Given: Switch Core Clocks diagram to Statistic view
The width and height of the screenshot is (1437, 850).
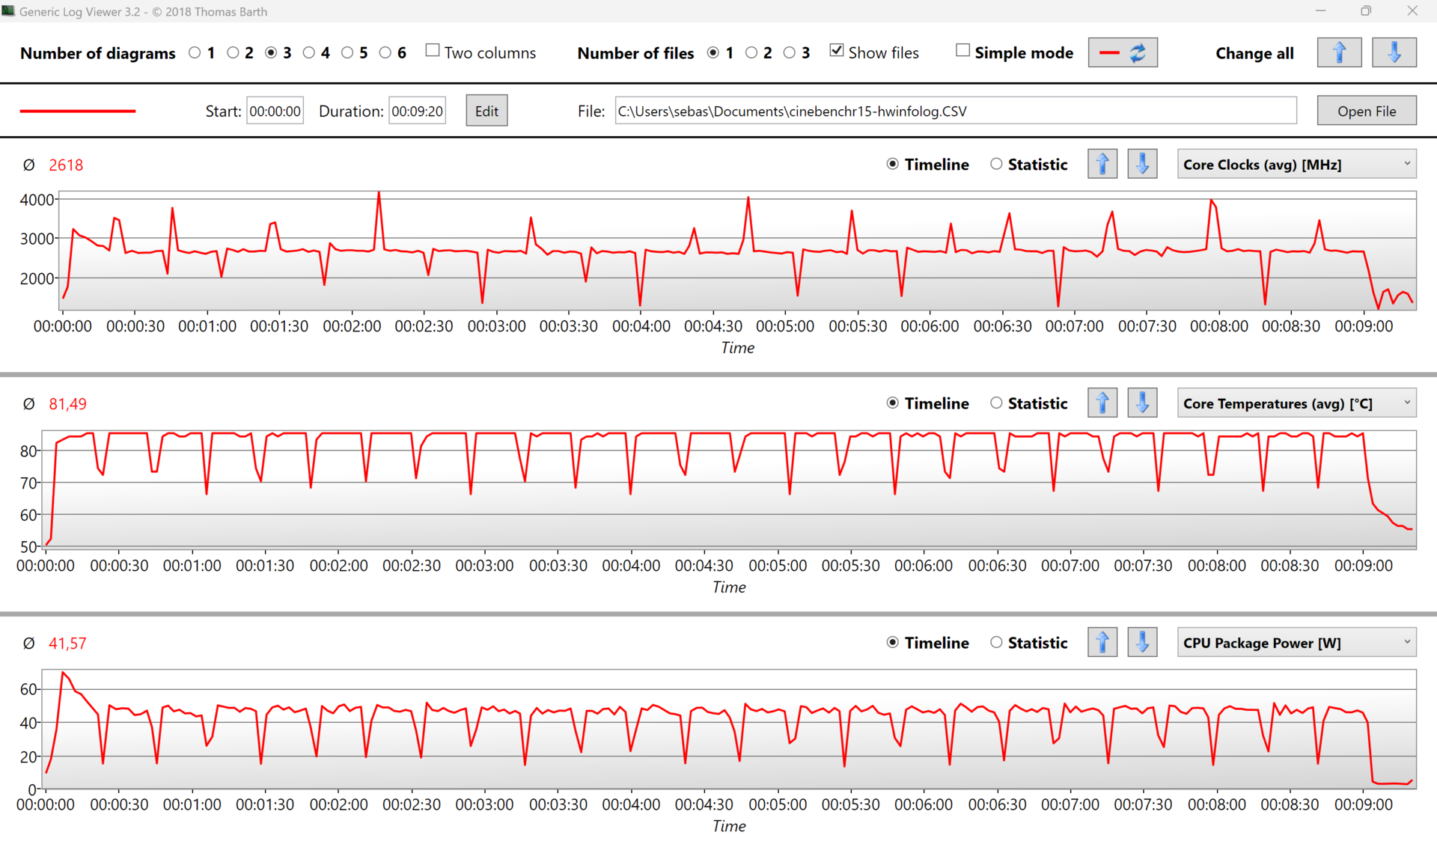Looking at the screenshot, I should (996, 164).
